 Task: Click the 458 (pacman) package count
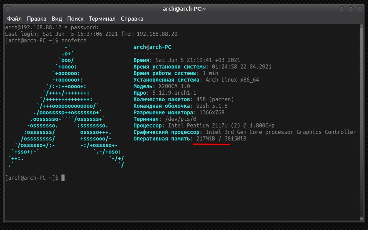click(215, 100)
